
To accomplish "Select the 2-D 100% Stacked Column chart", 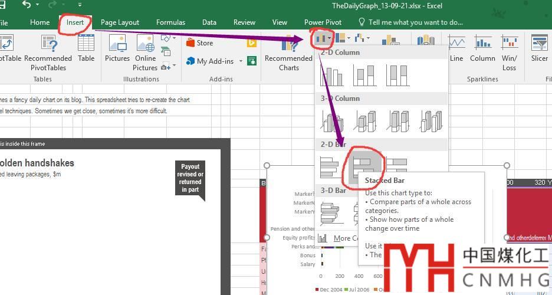I will pos(397,76).
